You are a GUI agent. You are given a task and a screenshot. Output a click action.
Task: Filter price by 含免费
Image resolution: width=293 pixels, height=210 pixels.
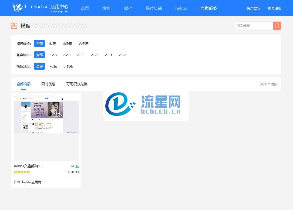(x=83, y=43)
